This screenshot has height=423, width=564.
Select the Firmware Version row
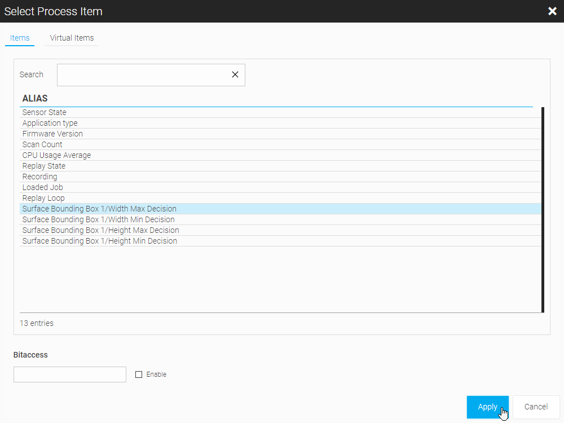pos(52,134)
